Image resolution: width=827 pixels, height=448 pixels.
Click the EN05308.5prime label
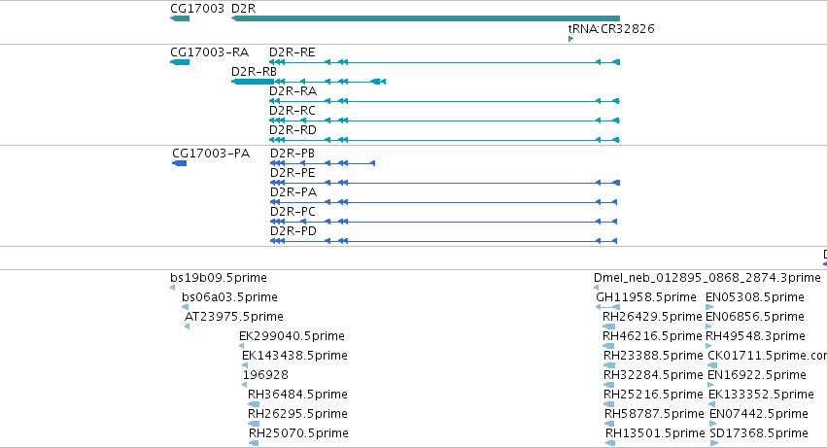(755, 297)
